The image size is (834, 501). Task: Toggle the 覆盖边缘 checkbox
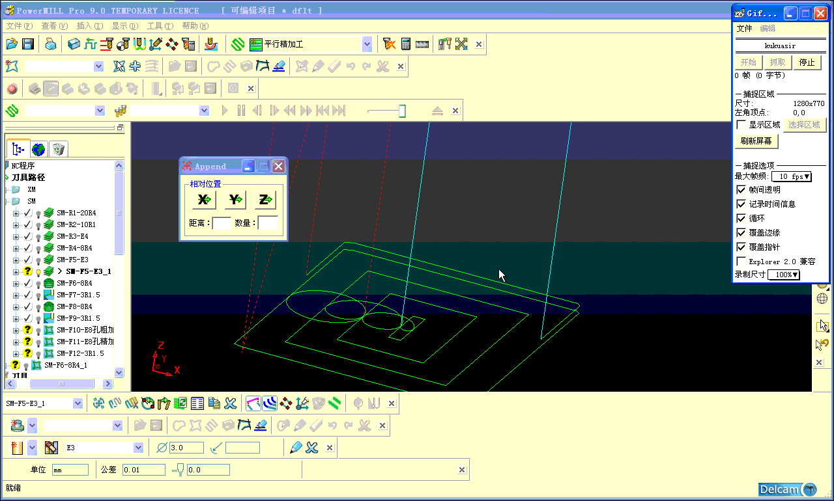(x=741, y=233)
